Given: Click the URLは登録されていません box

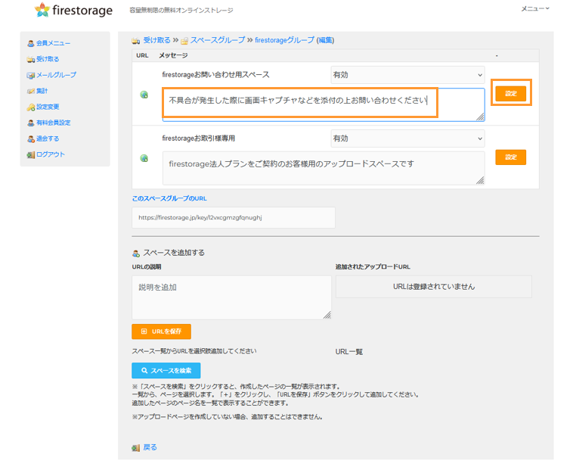Looking at the screenshot, I should (x=433, y=287).
